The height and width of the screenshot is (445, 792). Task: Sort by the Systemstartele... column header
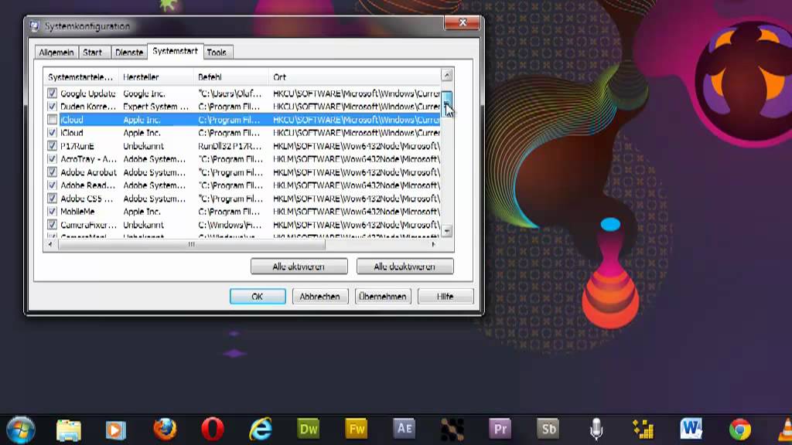80,77
